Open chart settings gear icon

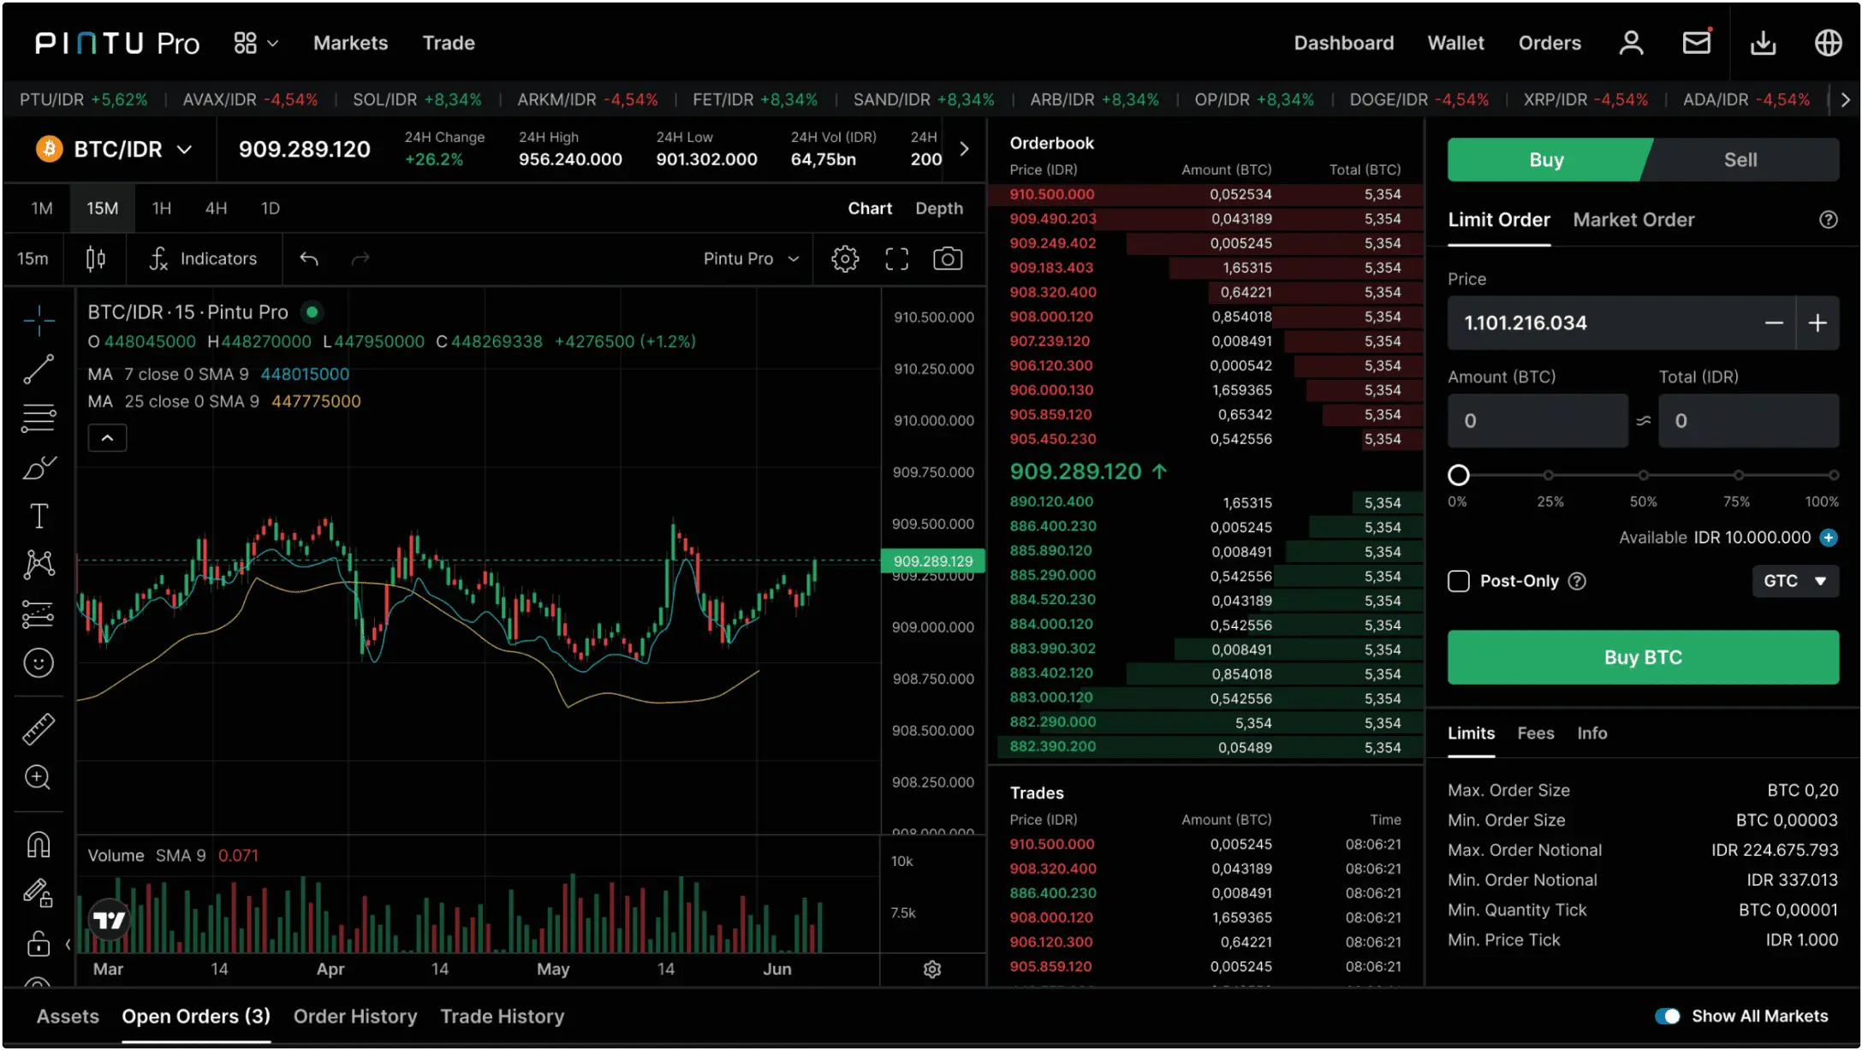coord(844,258)
